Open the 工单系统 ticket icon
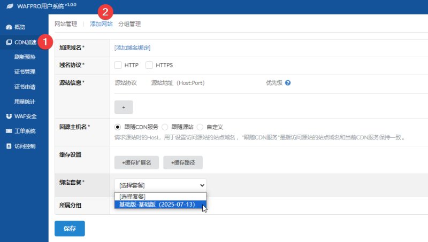This screenshot has height=242, width=428. [x=9, y=131]
